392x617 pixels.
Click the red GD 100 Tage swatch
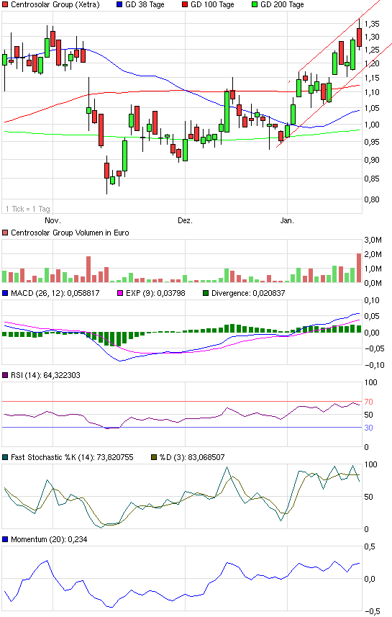pyautogui.click(x=185, y=5)
